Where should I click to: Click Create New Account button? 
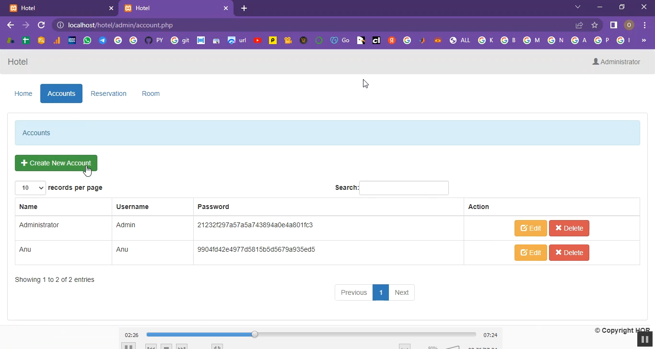click(56, 163)
